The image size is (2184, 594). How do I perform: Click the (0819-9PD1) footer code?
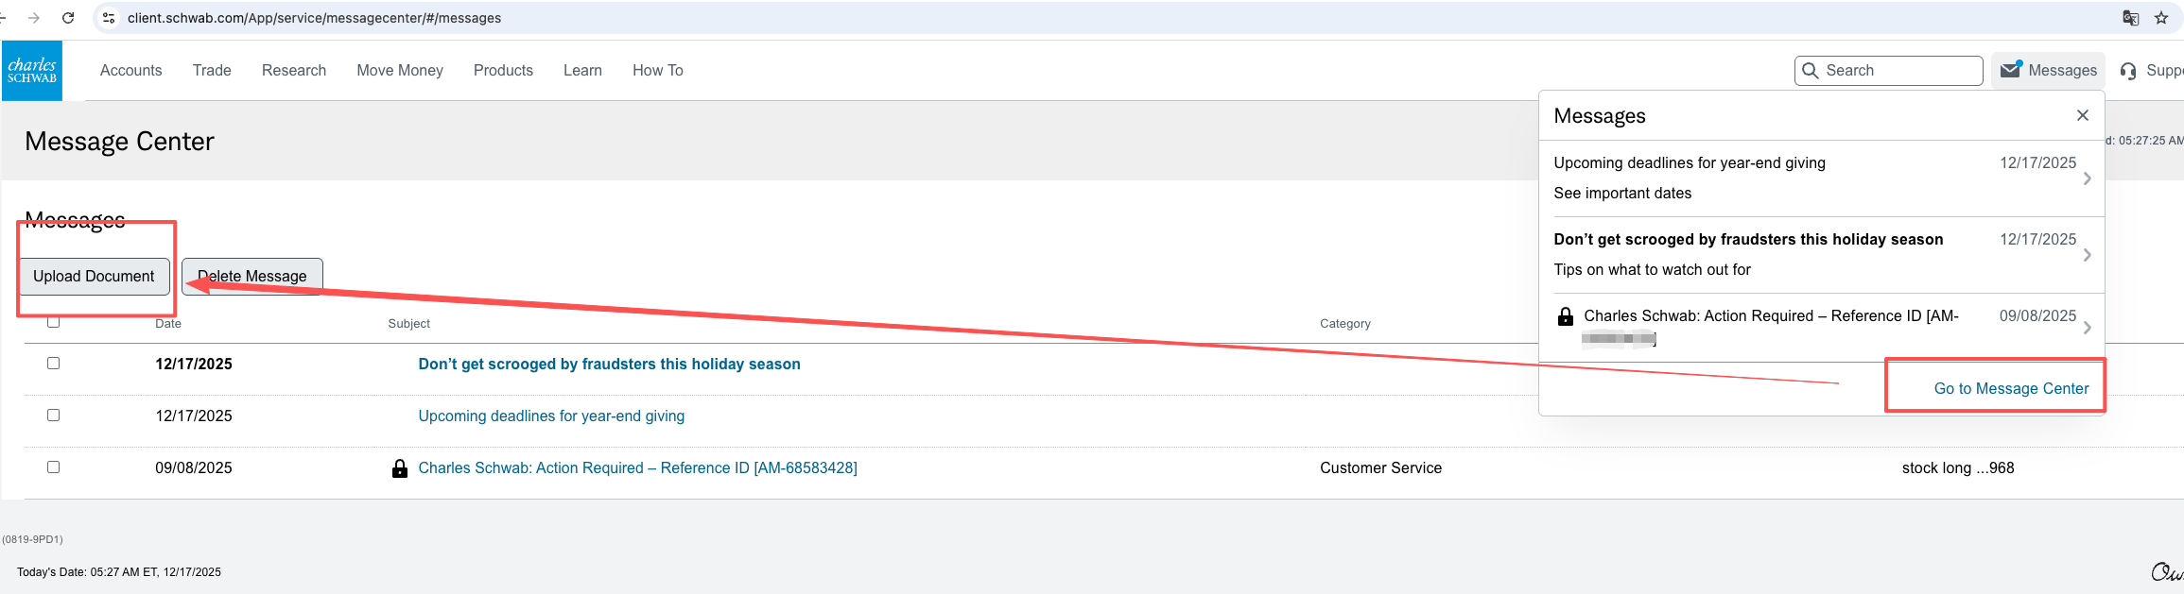[x=32, y=539]
